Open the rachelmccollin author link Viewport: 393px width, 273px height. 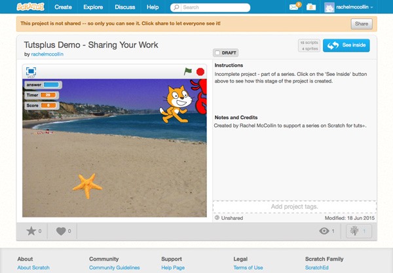point(47,54)
